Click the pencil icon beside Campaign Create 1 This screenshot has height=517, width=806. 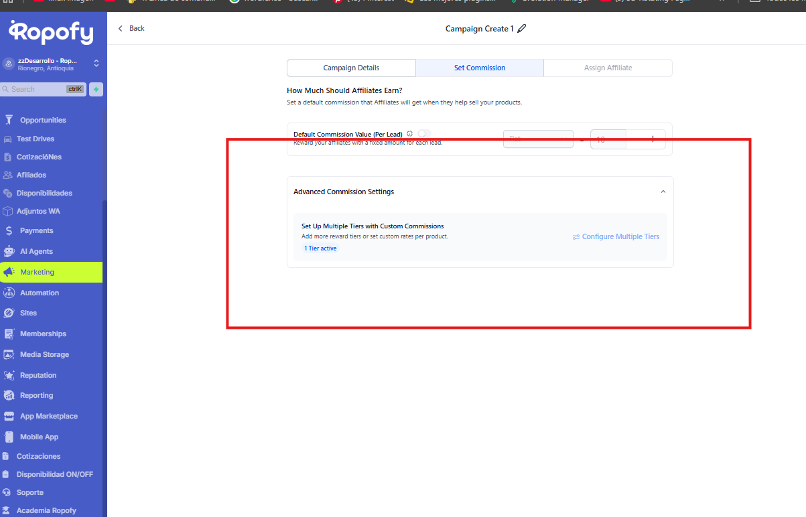pyautogui.click(x=522, y=29)
